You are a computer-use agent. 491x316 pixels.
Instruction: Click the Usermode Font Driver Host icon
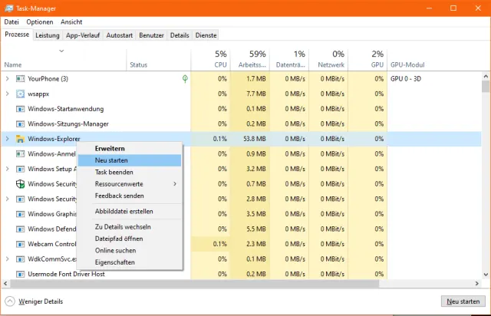pyautogui.click(x=20, y=274)
